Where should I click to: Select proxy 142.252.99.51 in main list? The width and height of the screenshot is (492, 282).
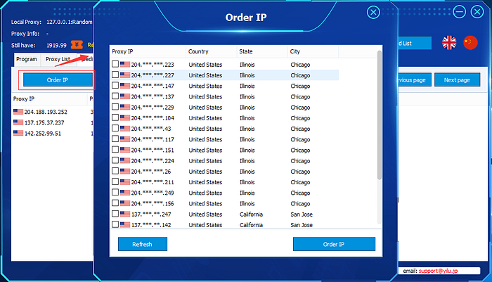coord(43,133)
